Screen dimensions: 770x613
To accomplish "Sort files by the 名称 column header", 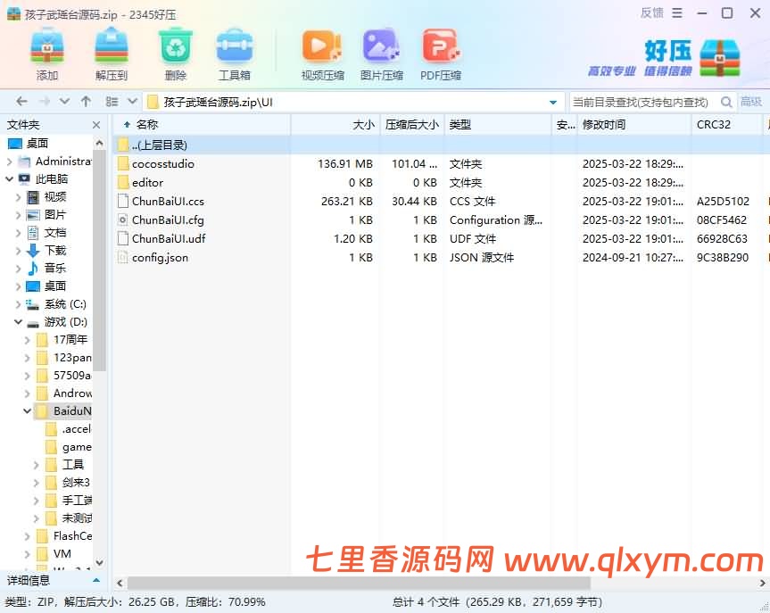I will pos(148,125).
